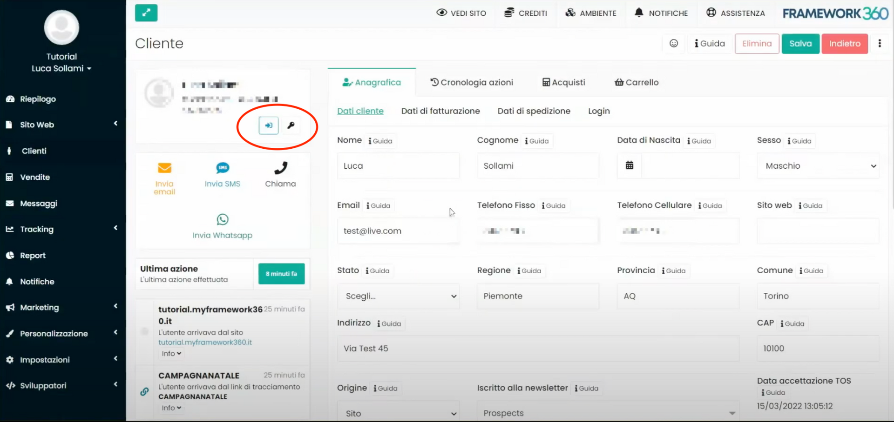Select the Invia SMS icon
Image resolution: width=894 pixels, height=422 pixels.
pyautogui.click(x=223, y=167)
